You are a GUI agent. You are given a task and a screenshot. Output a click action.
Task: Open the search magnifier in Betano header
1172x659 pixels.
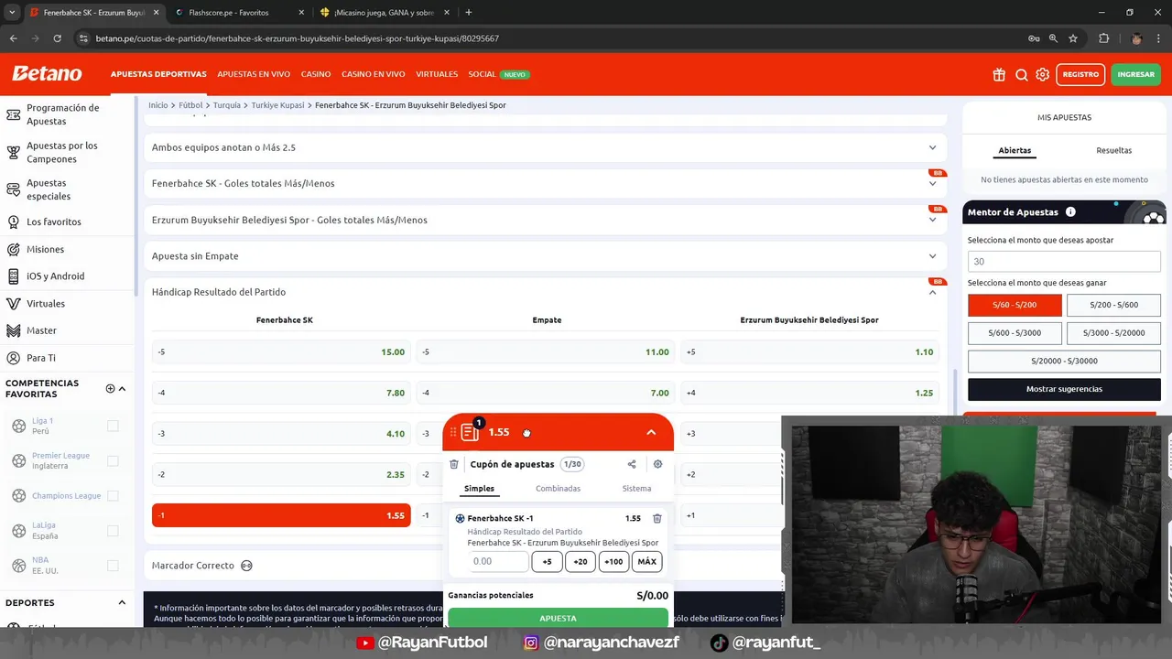coord(1022,74)
